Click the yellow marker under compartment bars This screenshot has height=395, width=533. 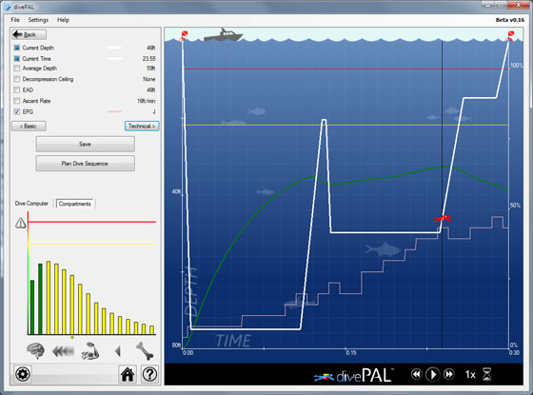tap(72, 338)
